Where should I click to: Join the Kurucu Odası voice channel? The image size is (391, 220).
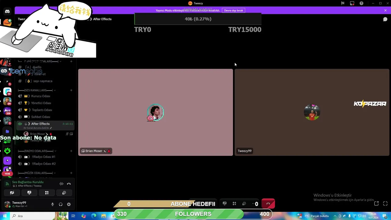45,96
